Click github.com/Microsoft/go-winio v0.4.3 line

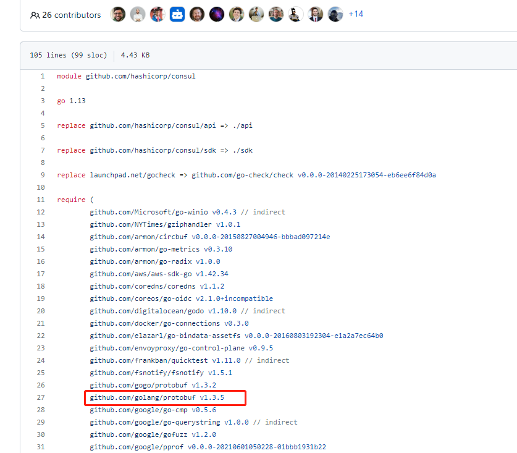click(187, 212)
